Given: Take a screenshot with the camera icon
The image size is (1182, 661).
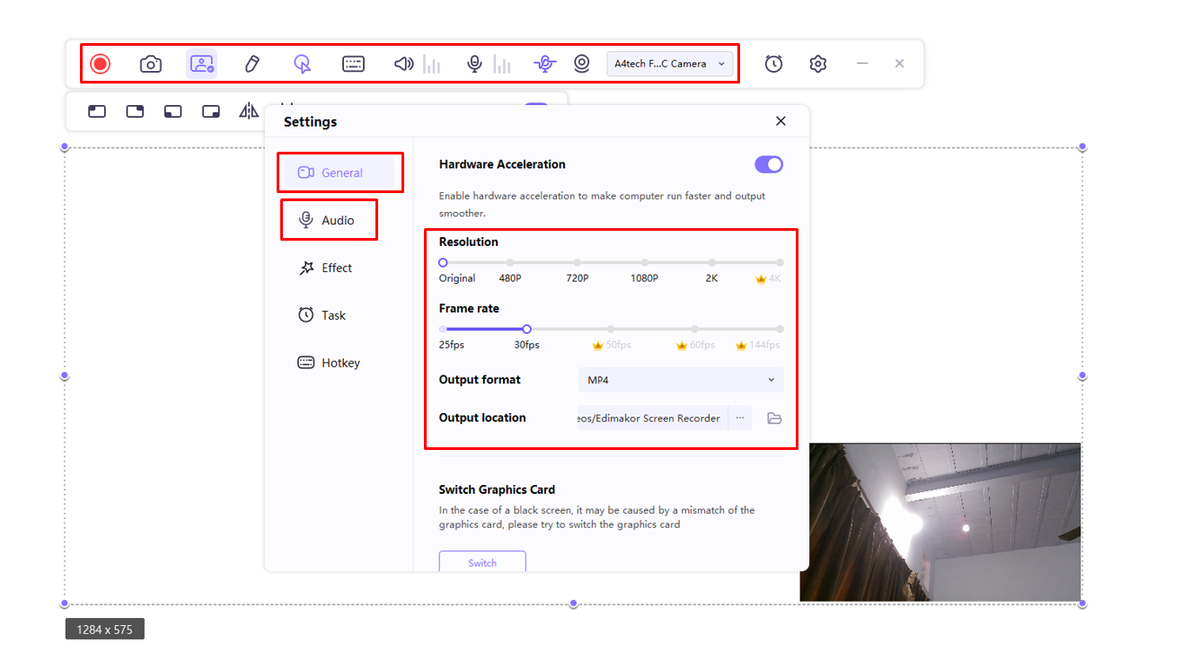Looking at the screenshot, I should 151,64.
